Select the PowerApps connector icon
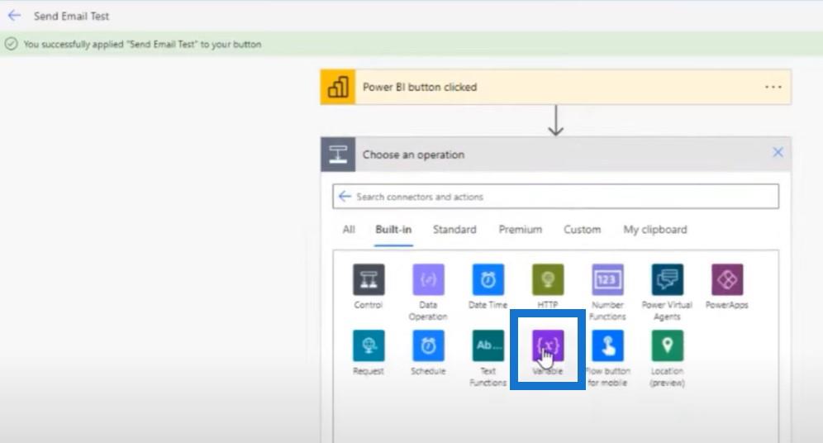 (727, 279)
